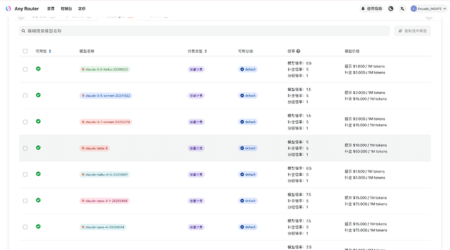The image size is (450, 250).
Task: Click the 可用分组 column header
Action: pos(245,51)
